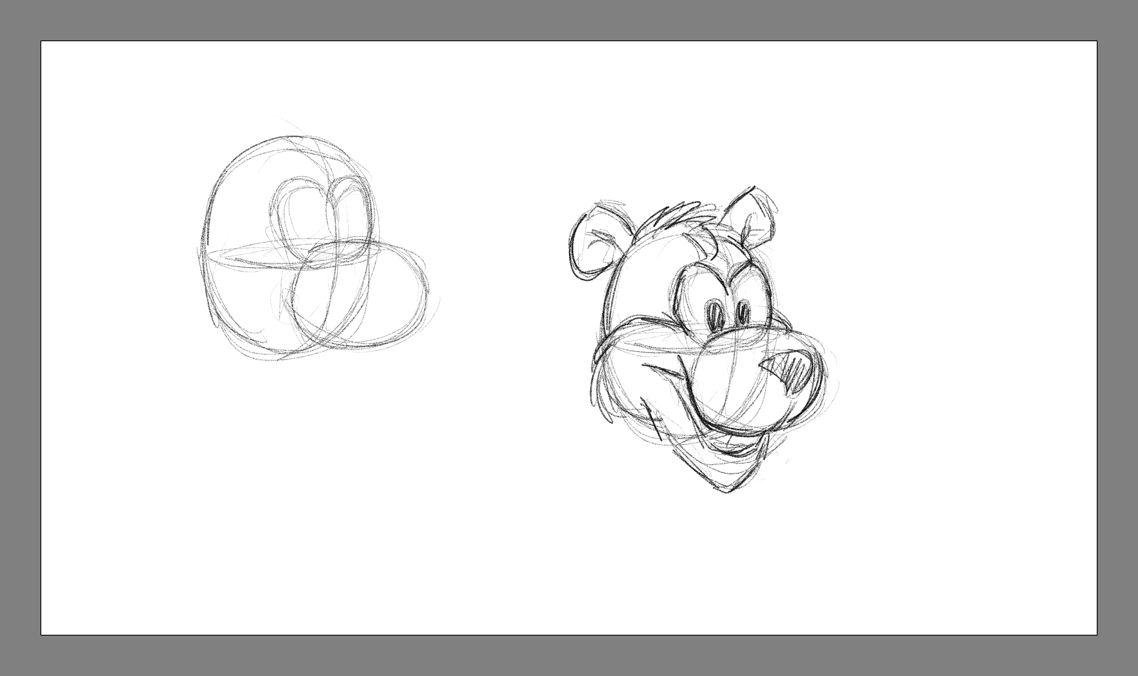Click the bear's right eye pupil
This screenshot has width=1138, height=676.
pos(743,312)
